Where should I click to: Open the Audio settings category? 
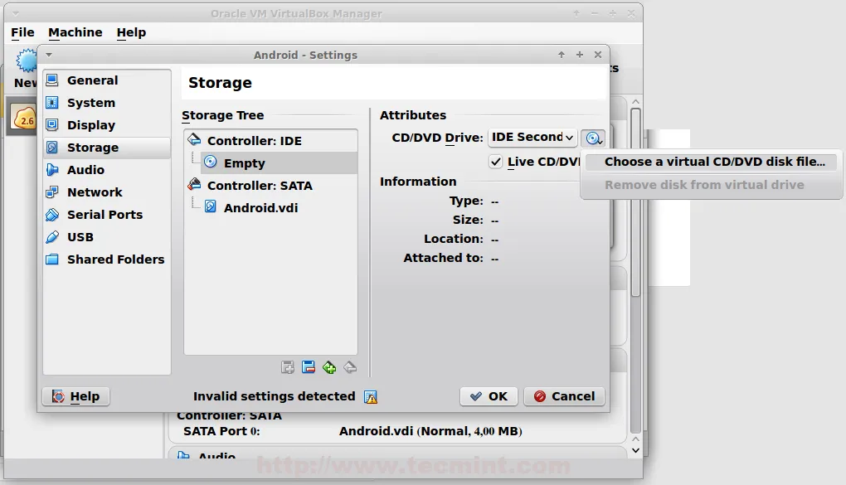coord(85,170)
